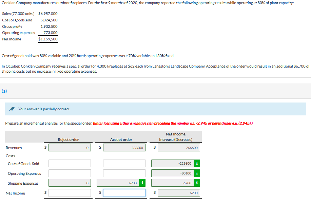Click Net Income Reject order field

(70, 193)
